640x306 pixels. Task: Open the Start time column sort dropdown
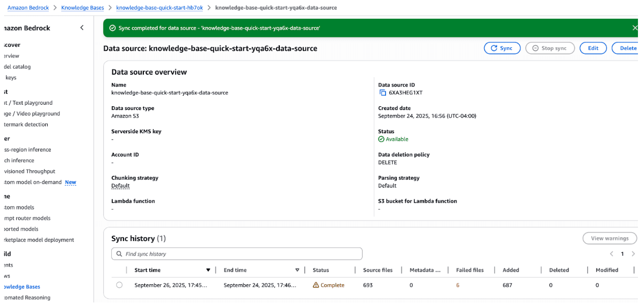208,270
